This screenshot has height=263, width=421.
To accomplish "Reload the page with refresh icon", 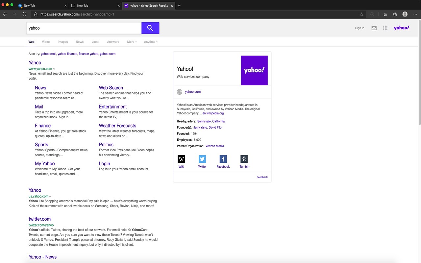I will 24,14.
